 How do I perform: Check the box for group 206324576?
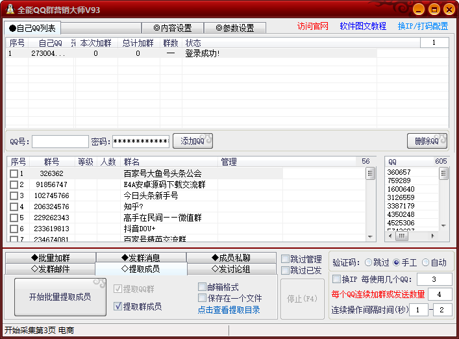click(14, 207)
